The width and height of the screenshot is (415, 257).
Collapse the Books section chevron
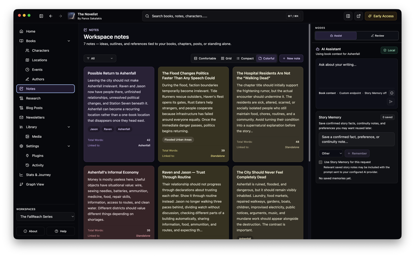click(69, 41)
